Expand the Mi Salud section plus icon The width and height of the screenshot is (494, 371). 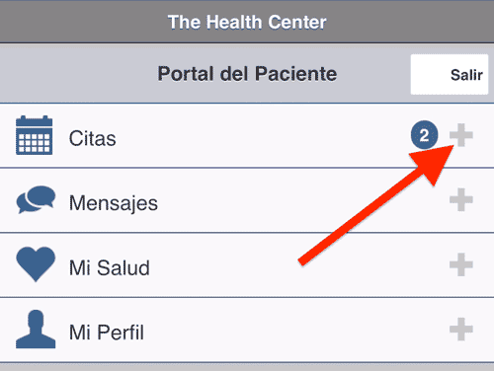(x=461, y=264)
